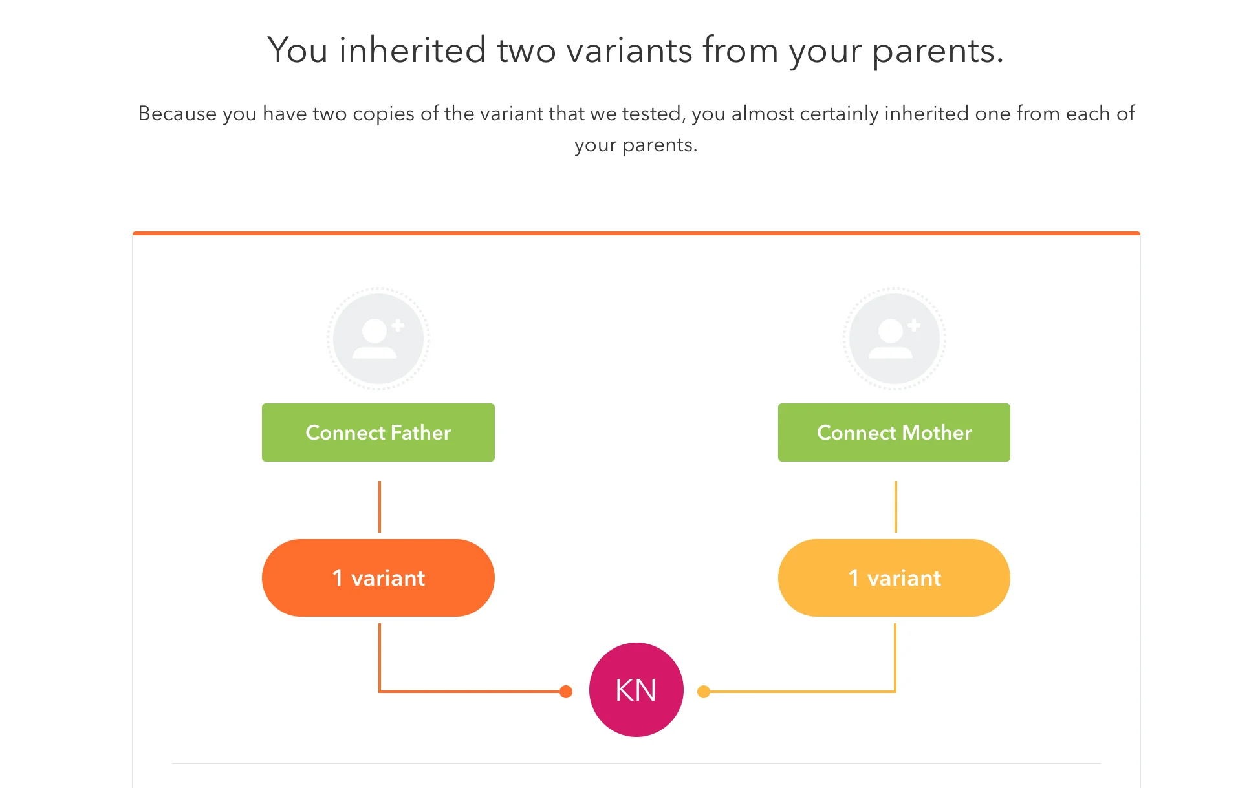Select the pink KN initials circle
1260x788 pixels.
(x=636, y=690)
